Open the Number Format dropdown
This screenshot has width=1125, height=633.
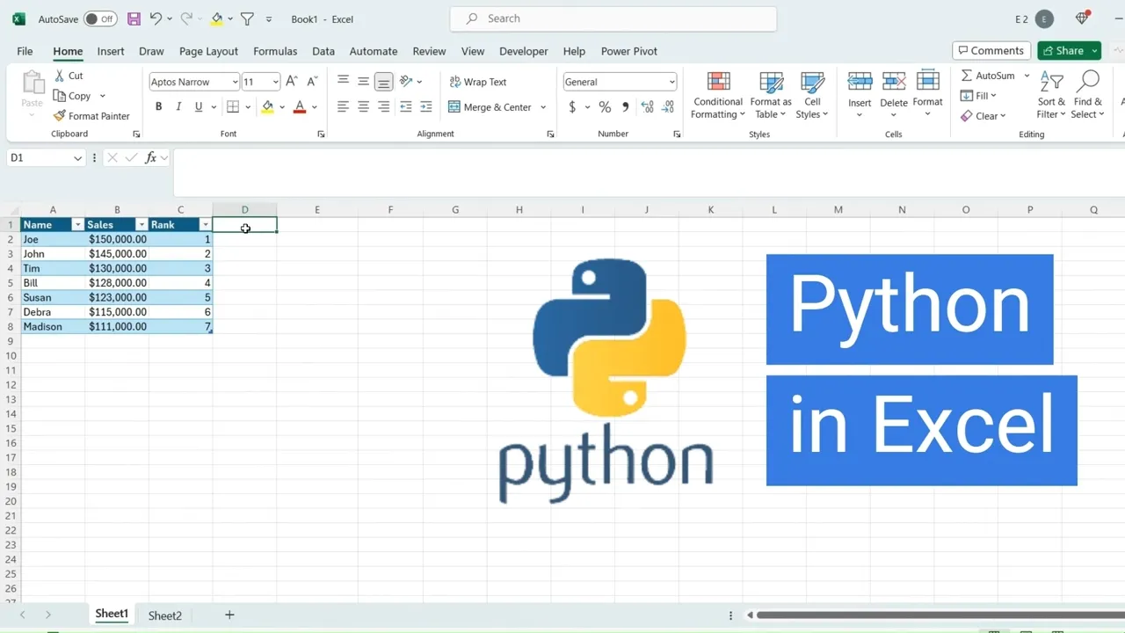pyautogui.click(x=671, y=82)
